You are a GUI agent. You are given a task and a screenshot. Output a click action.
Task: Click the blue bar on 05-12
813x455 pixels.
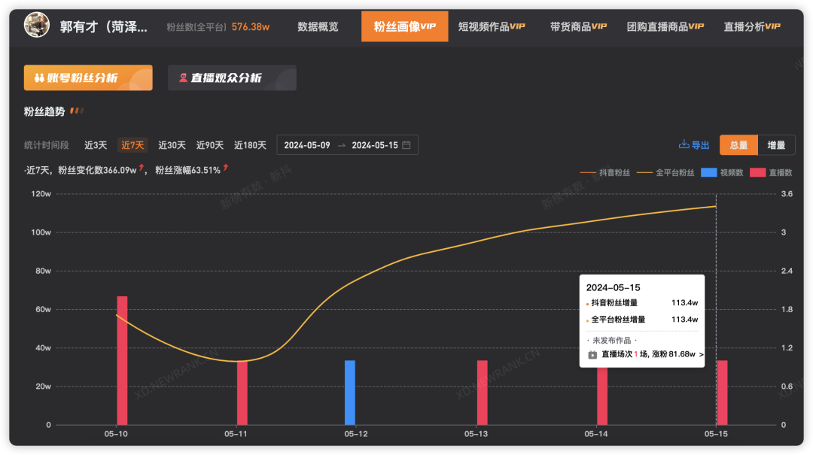point(349,393)
